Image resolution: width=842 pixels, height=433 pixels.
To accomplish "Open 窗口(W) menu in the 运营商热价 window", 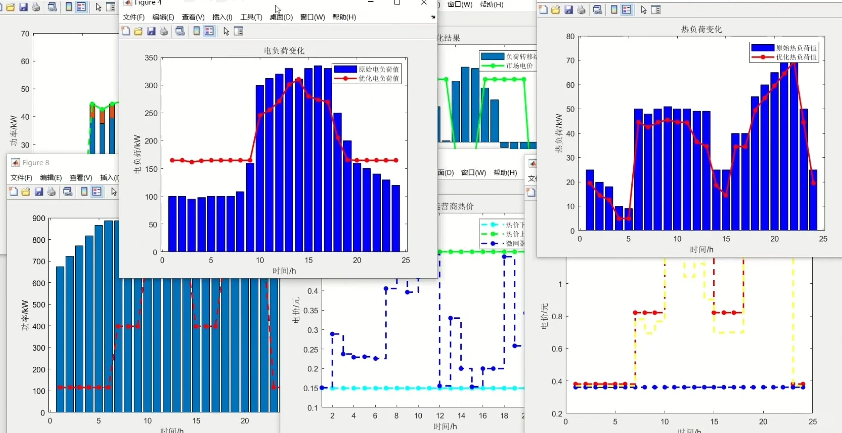I will pyautogui.click(x=473, y=173).
